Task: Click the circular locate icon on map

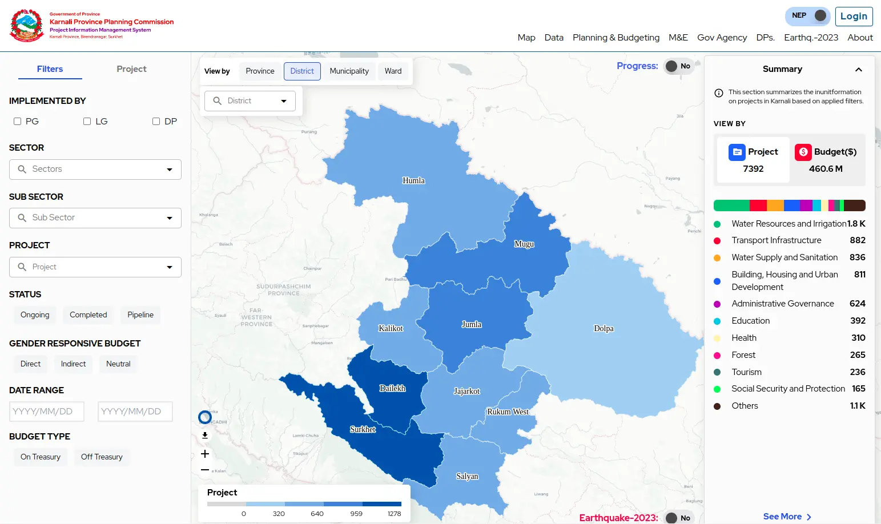Action: (205, 417)
